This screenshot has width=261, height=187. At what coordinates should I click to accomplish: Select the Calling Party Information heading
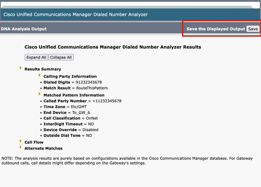coord(70,76)
